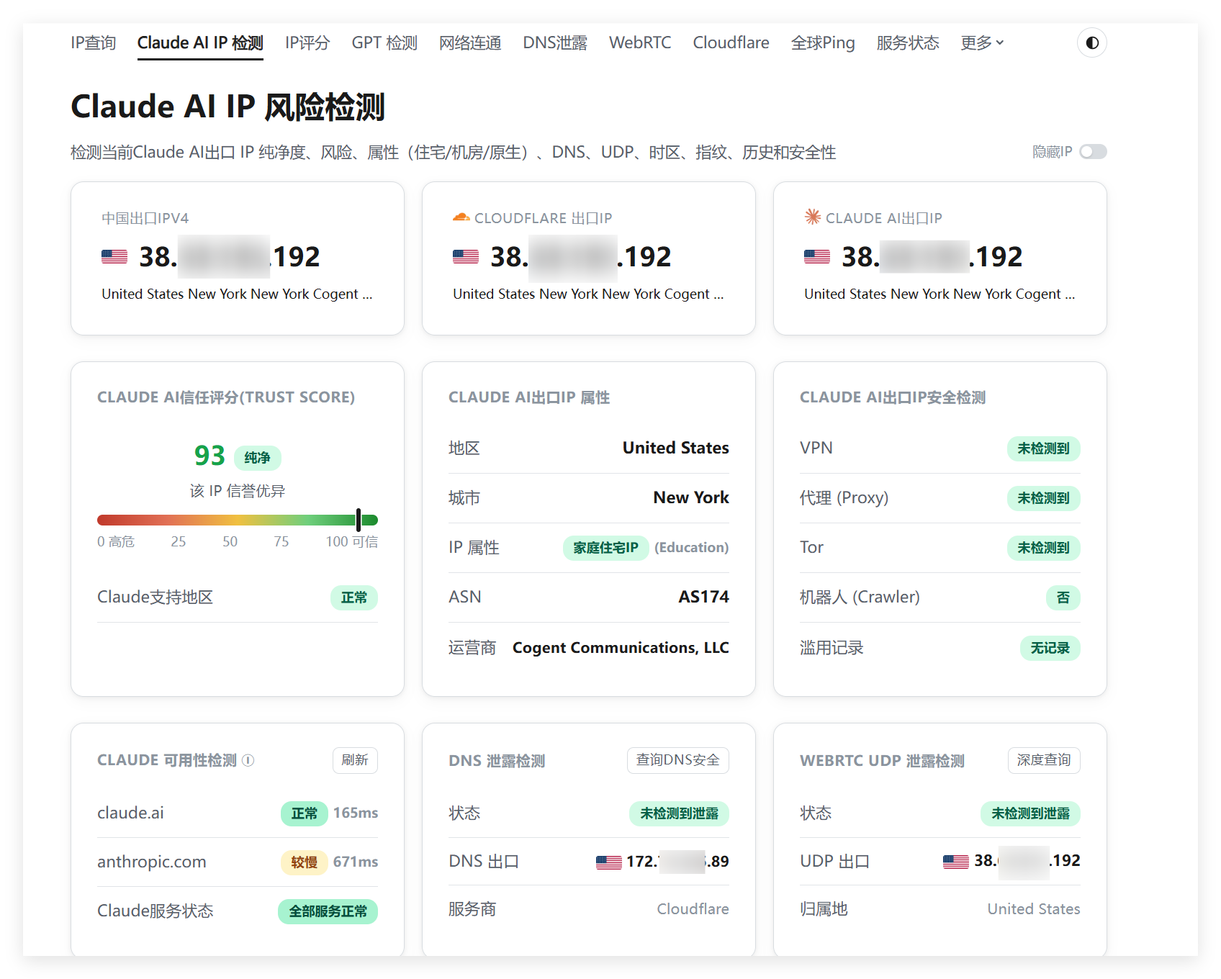Go to 网络连通 tab

click(470, 43)
